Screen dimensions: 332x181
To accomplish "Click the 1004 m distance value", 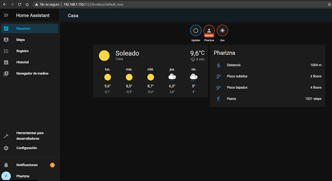I will point(316,65).
